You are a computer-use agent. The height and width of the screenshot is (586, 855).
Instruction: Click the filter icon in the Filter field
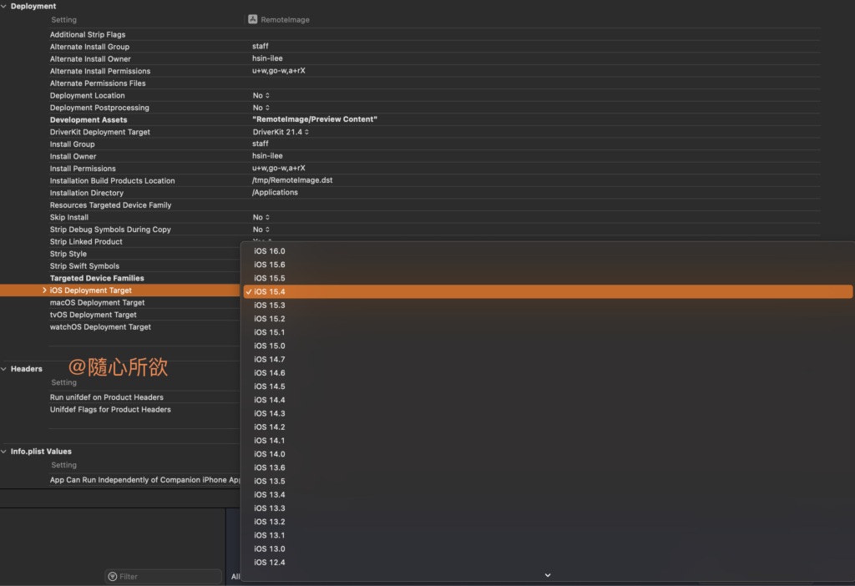113,577
